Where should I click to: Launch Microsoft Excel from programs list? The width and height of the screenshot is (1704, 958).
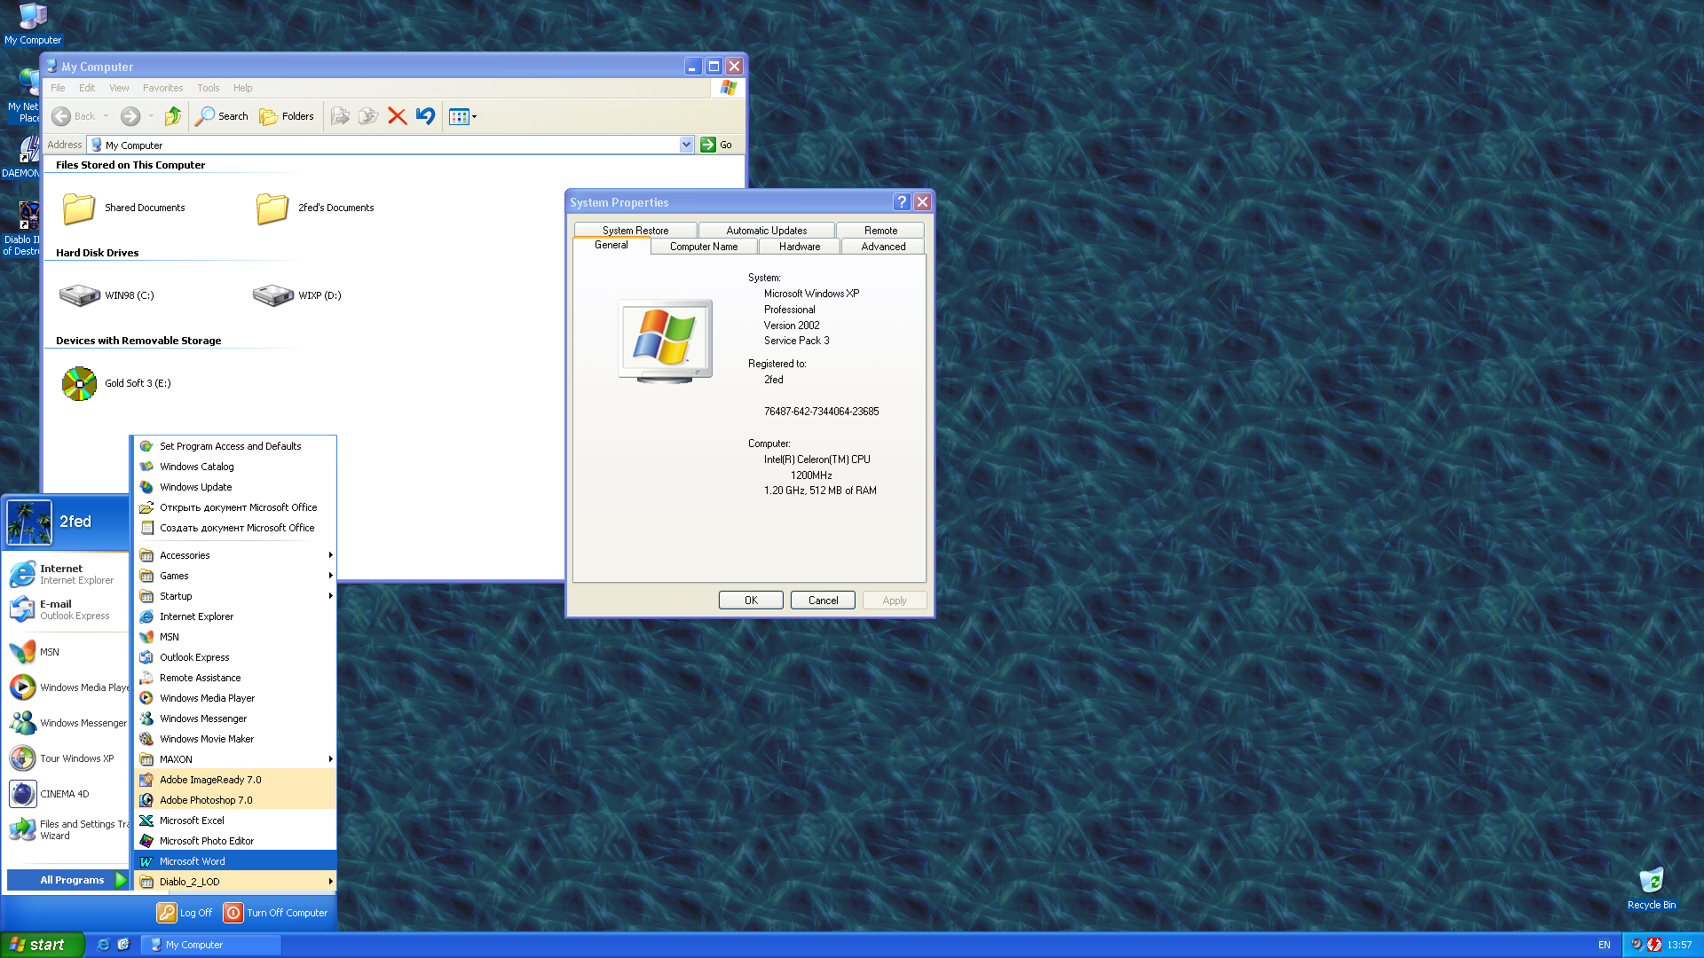[235, 821]
